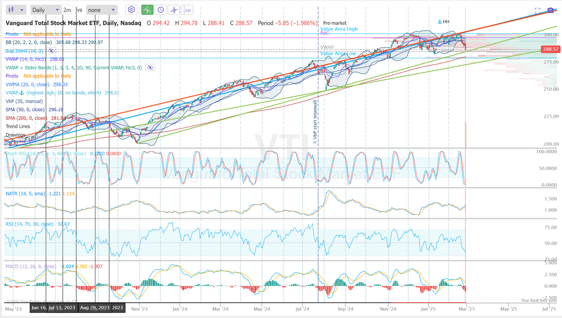Screen dimensions: 562x318
Task: Click the second Pivots label below VWAP bands
Action: [12, 76]
